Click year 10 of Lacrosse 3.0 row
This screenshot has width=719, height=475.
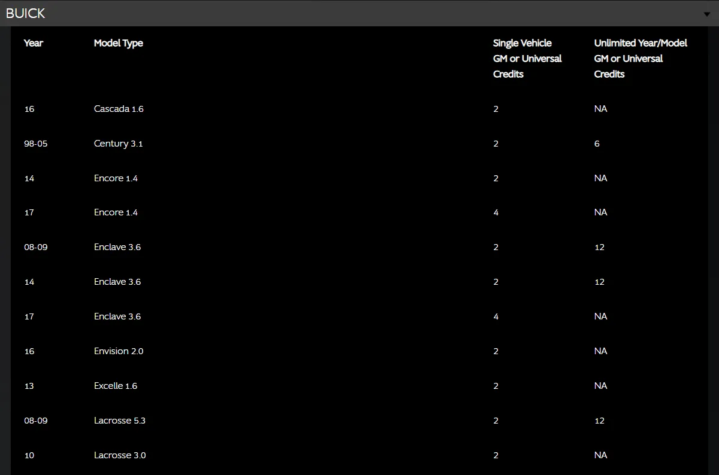29,455
